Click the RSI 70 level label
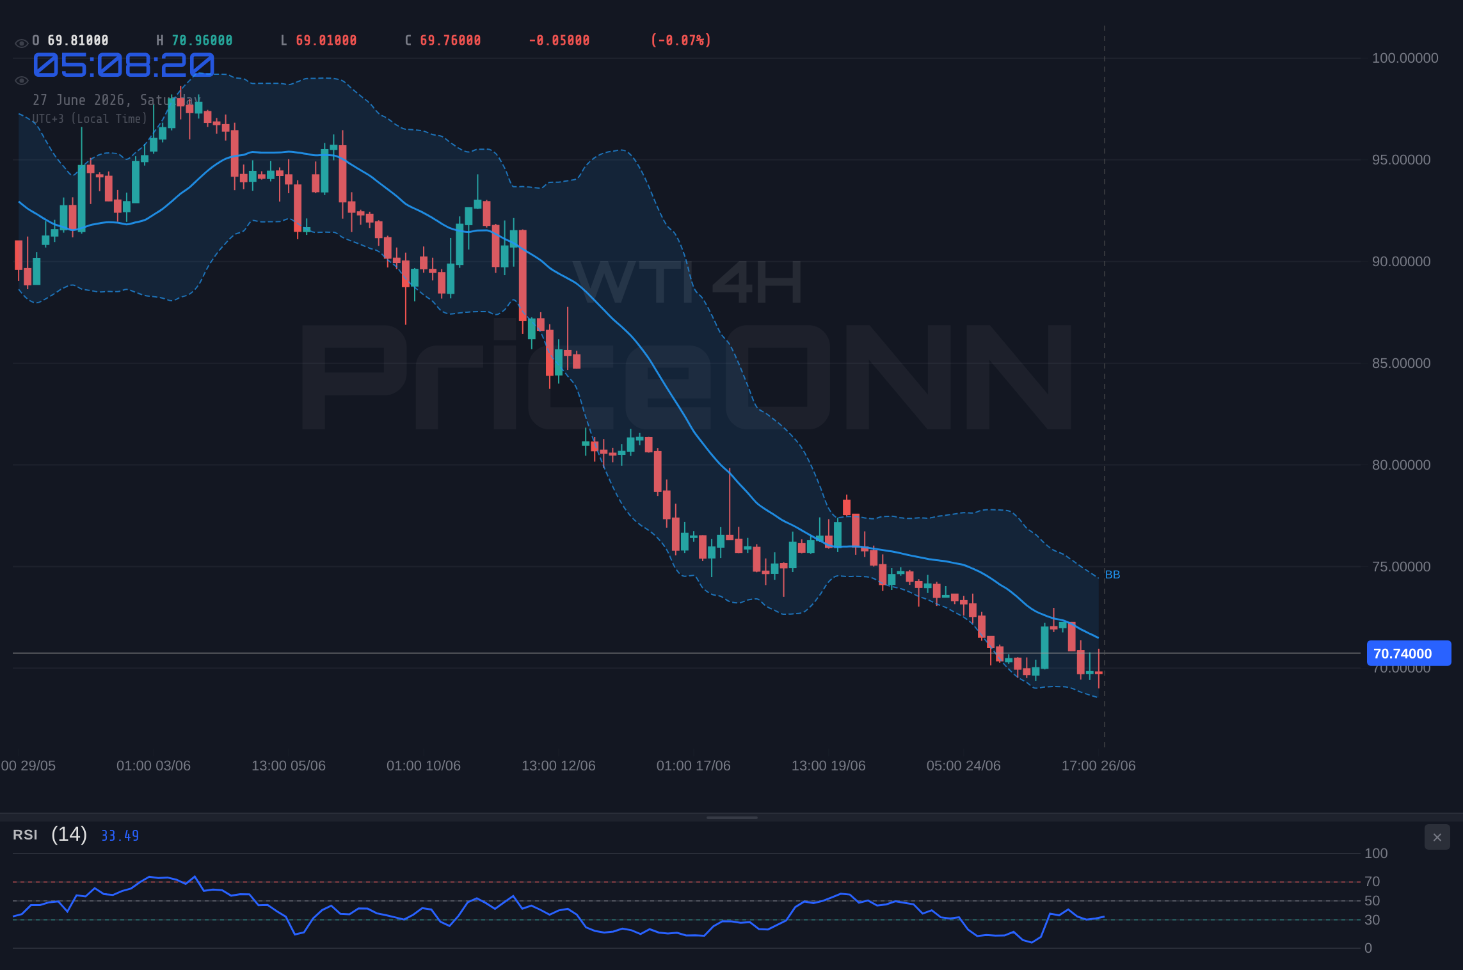 (1372, 882)
